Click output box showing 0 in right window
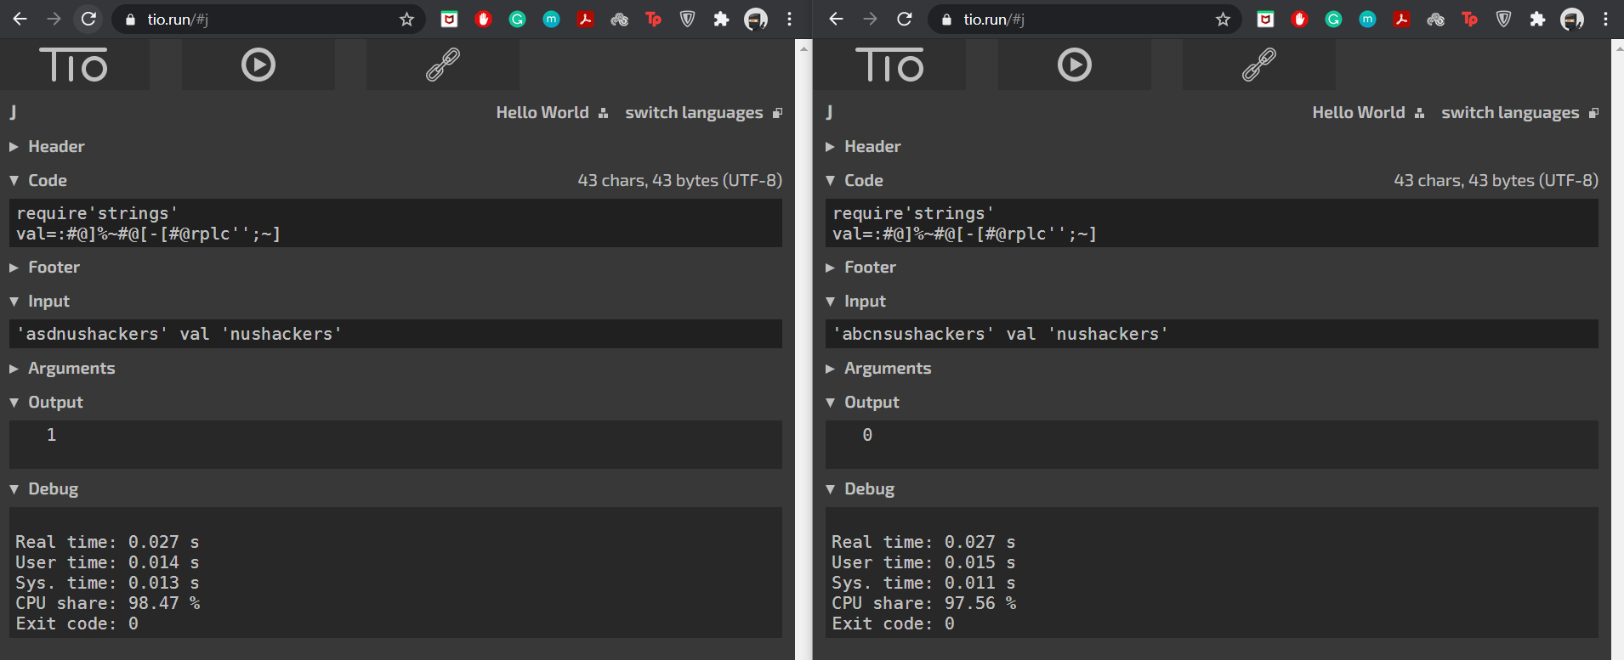Screen dimensions: 1624x660 click(1212, 444)
